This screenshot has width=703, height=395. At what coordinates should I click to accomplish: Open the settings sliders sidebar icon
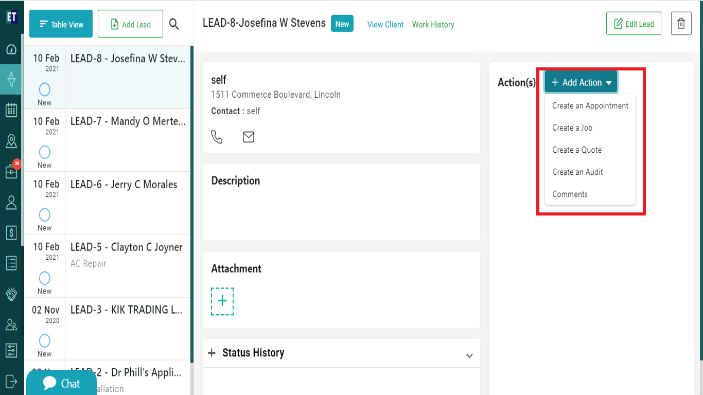click(x=11, y=350)
